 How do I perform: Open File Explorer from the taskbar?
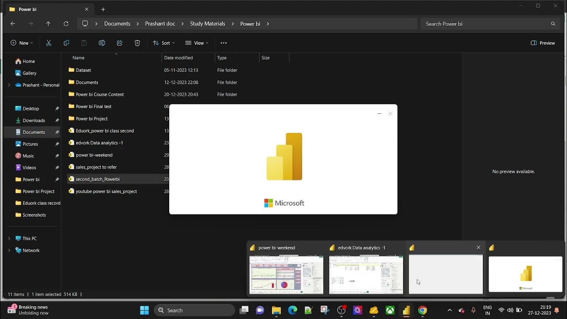pyautogui.click(x=276, y=310)
